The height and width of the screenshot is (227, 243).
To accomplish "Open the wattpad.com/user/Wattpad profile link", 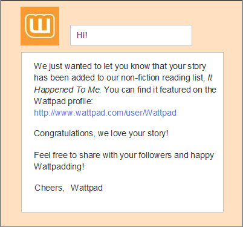I will tap(105, 113).
